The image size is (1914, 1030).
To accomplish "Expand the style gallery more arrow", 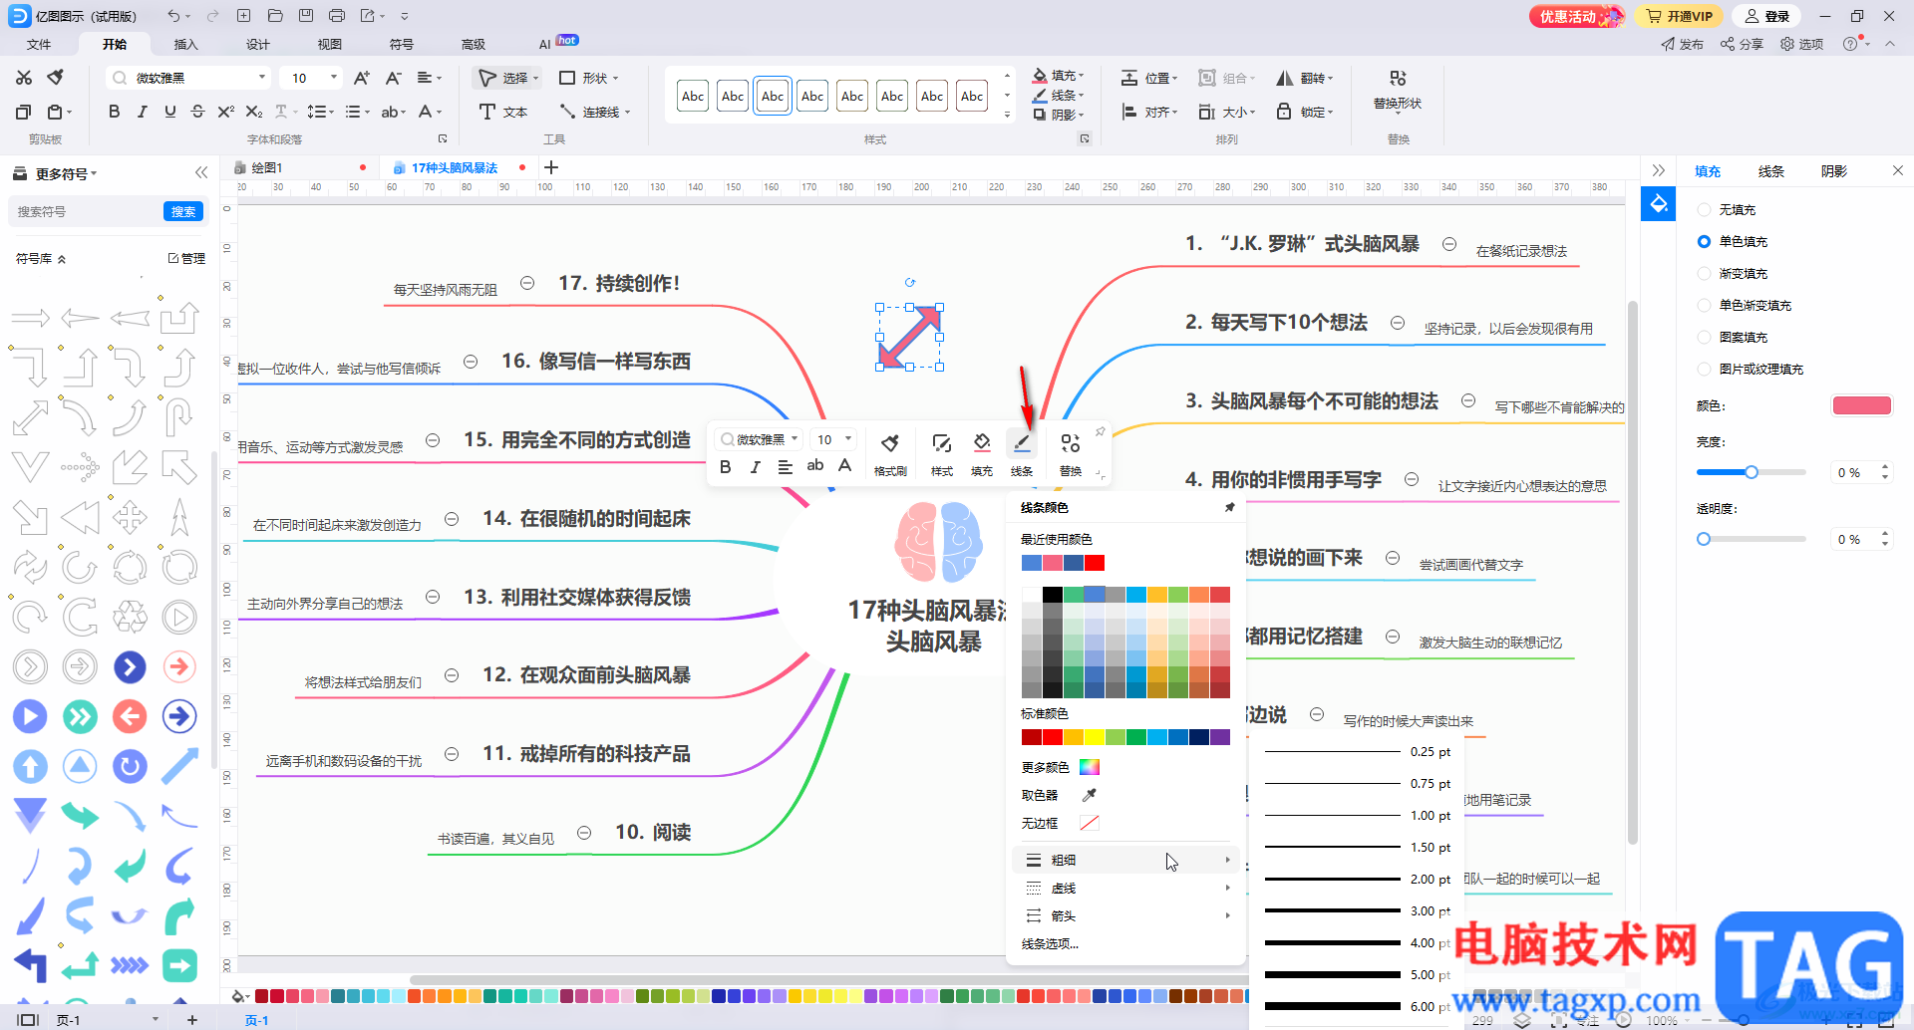I will click(x=1007, y=115).
